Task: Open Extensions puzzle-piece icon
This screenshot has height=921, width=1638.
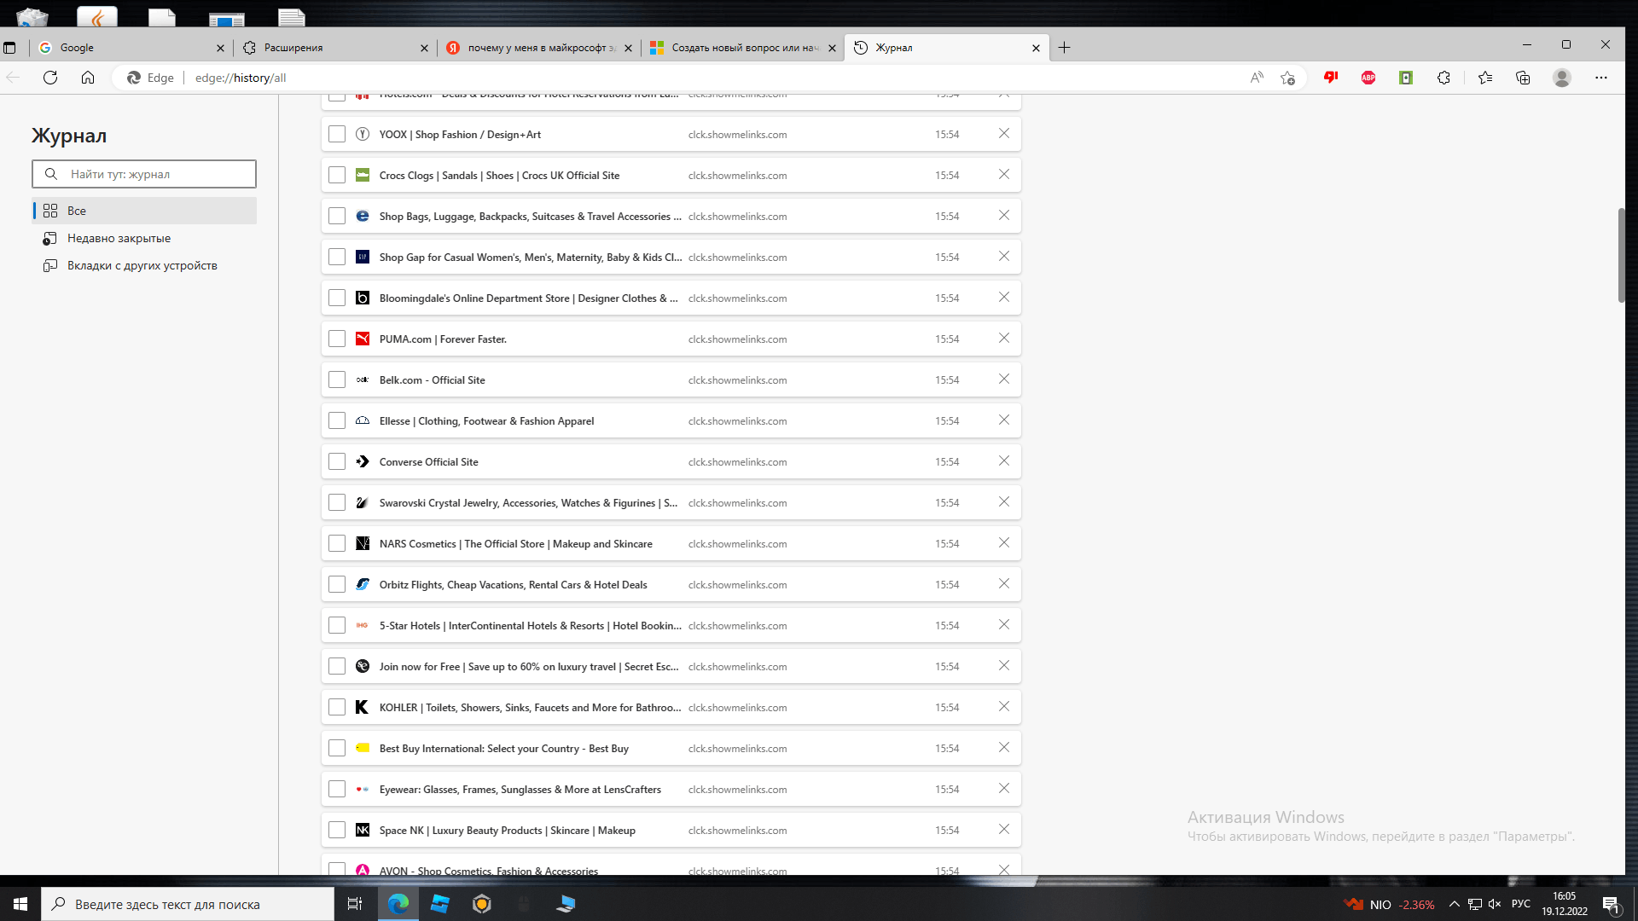Action: tap(1443, 78)
